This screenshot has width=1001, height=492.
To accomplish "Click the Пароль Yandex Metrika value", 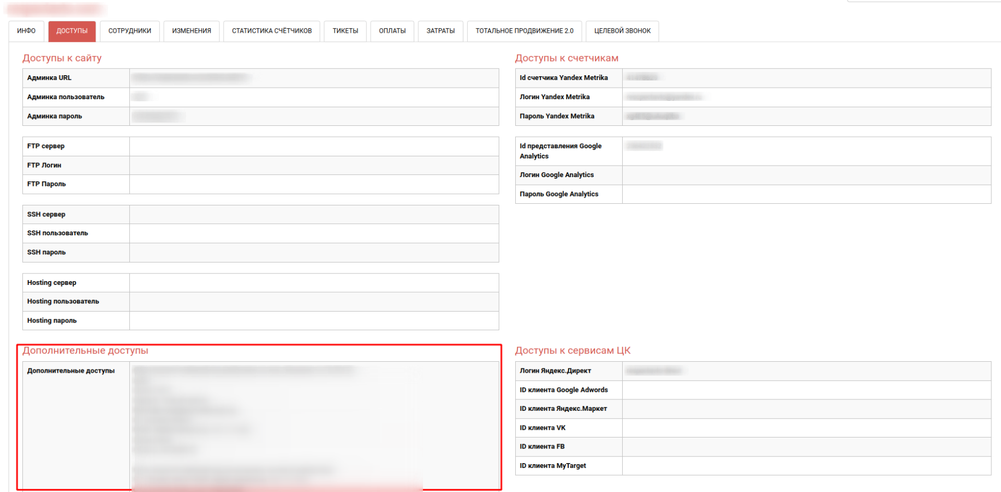I will pos(806,116).
